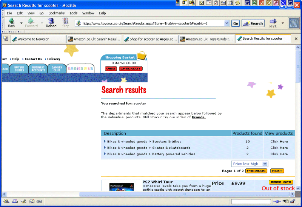Click the New Message envelope shortcut icon
302x207 pixels.
click(x=202, y=3)
